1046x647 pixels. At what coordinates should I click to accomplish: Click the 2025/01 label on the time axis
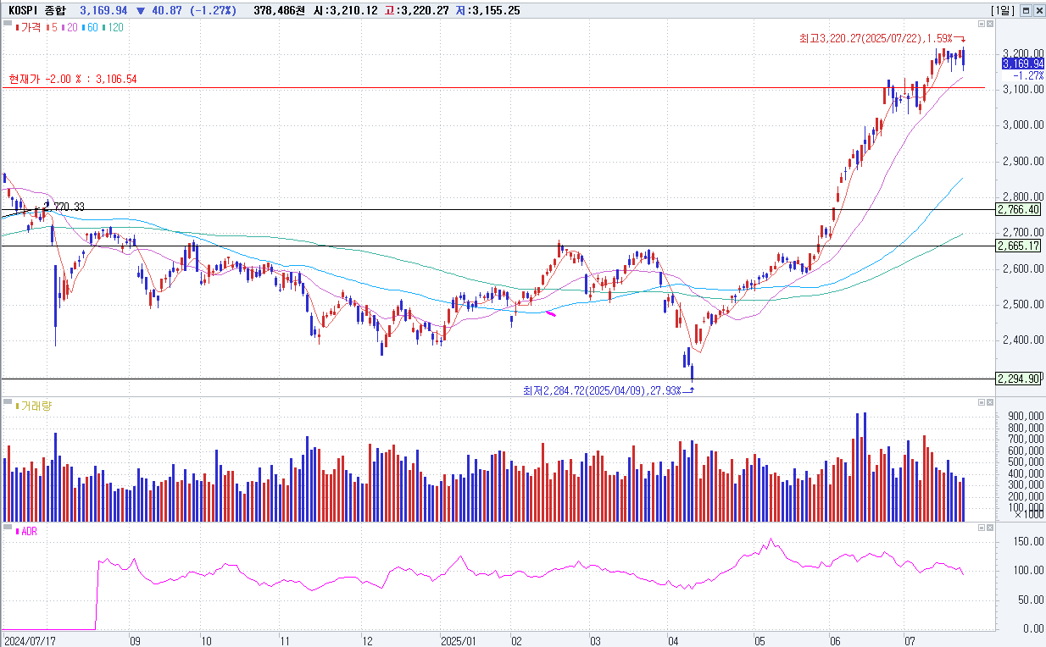pos(459,642)
